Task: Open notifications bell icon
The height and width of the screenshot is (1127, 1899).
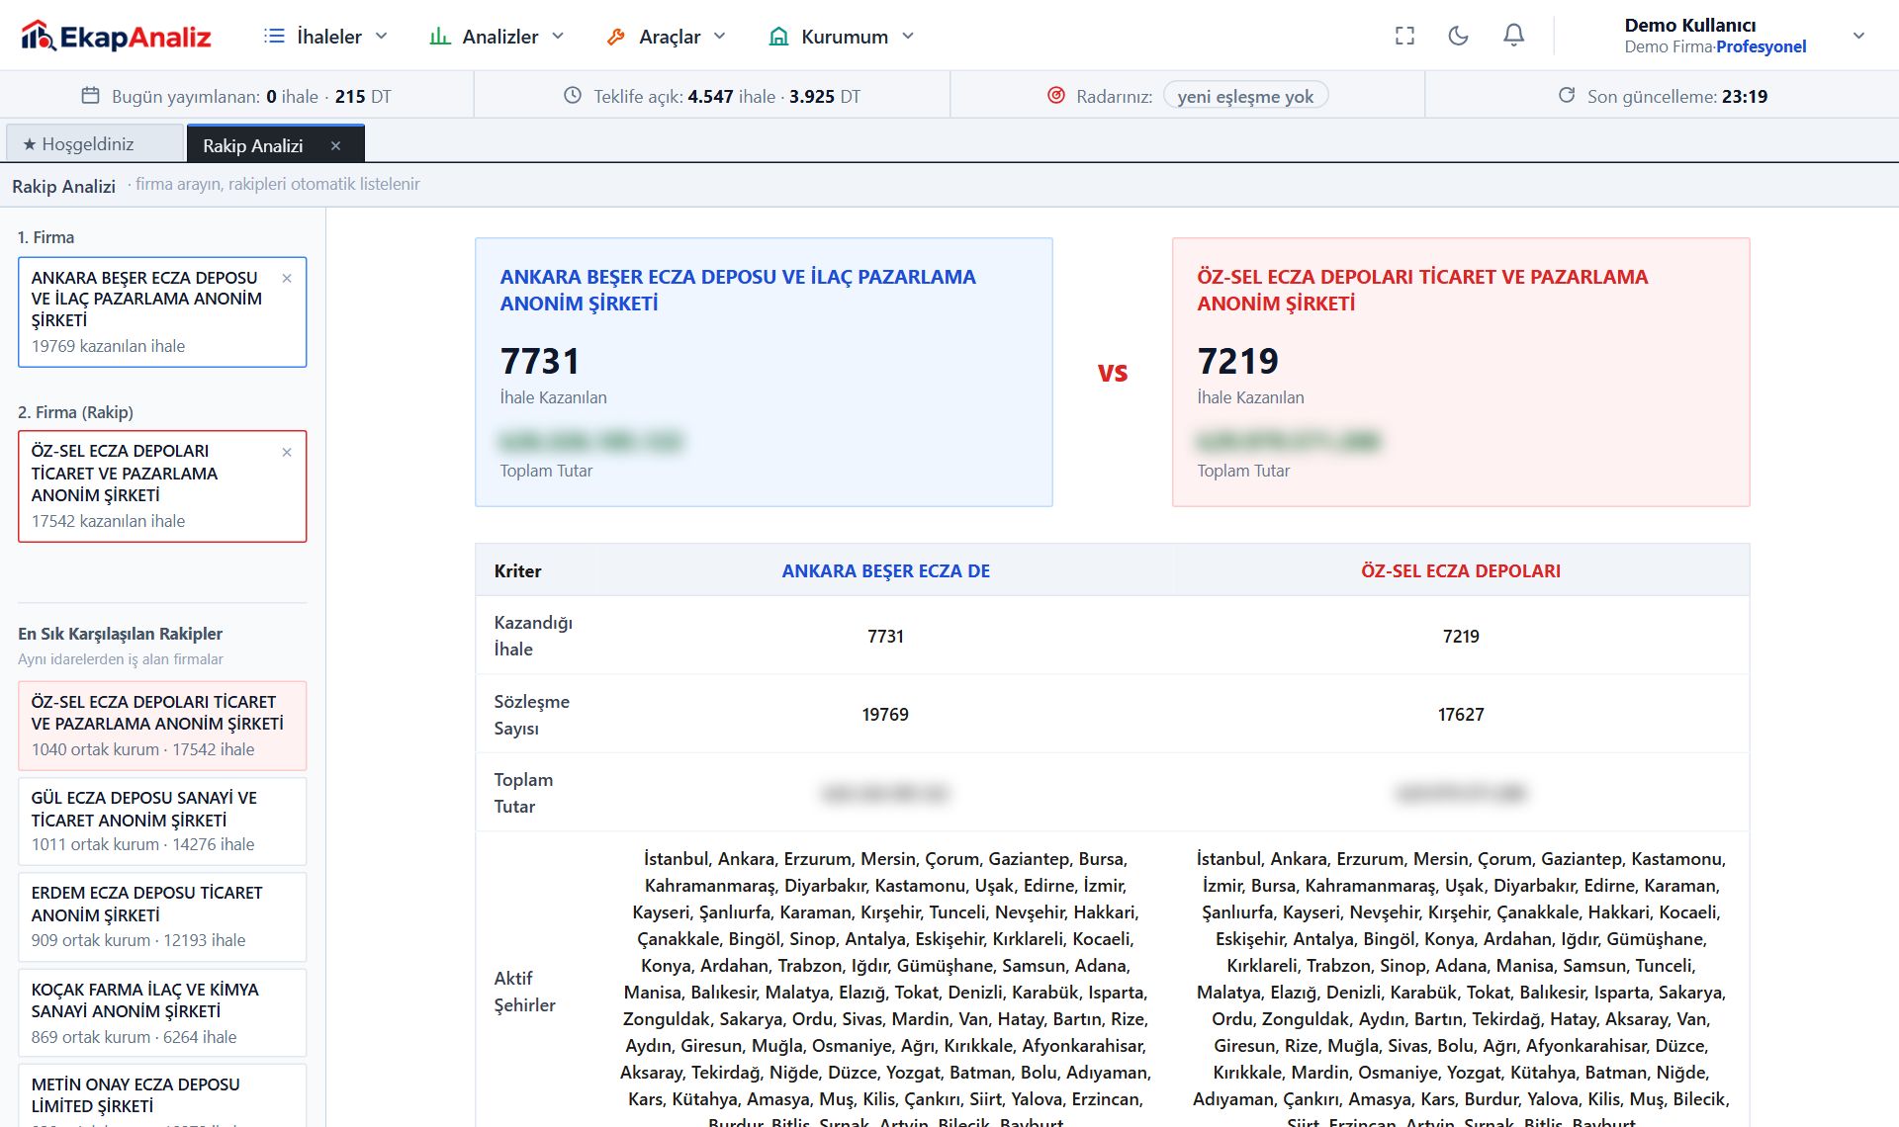Action: (x=1513, y=36)
